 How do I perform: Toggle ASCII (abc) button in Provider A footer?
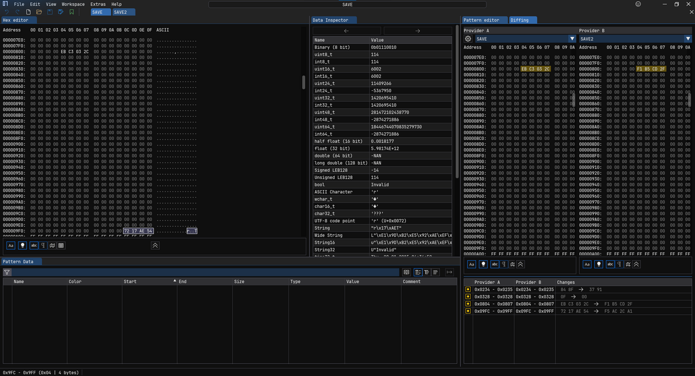point(495,264)
